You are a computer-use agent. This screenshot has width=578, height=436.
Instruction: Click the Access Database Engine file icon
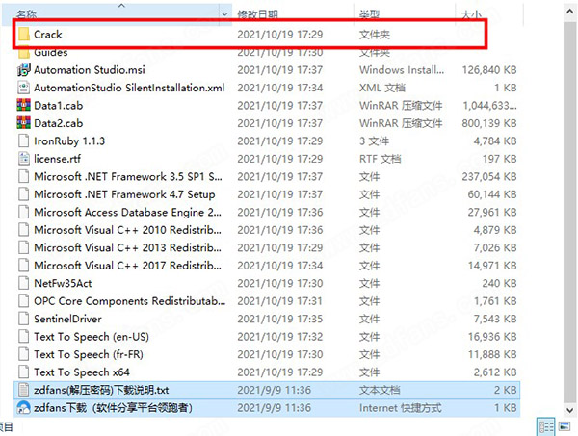click(x=24, y=212)
